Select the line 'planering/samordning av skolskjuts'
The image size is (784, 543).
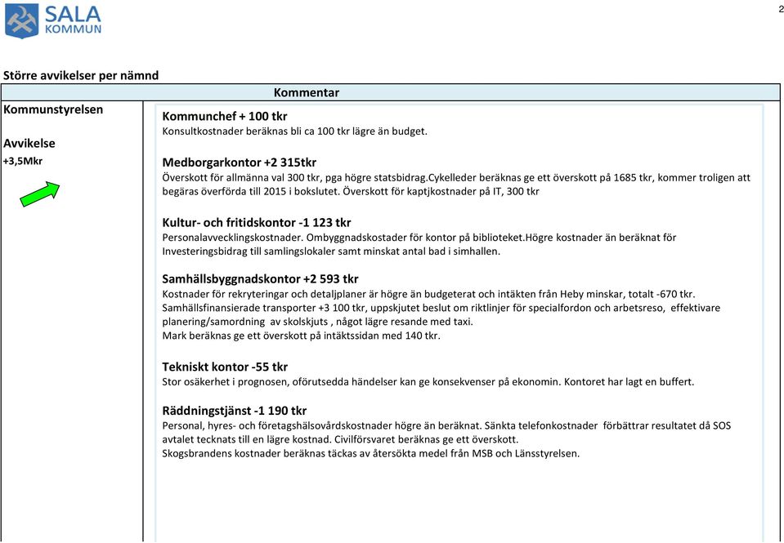[317, 322]
